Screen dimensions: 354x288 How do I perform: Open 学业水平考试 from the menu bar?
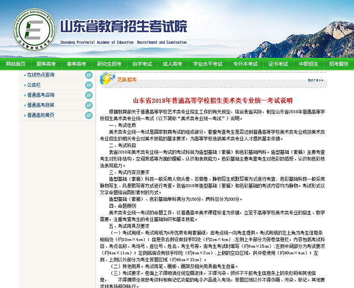point(208,64)
